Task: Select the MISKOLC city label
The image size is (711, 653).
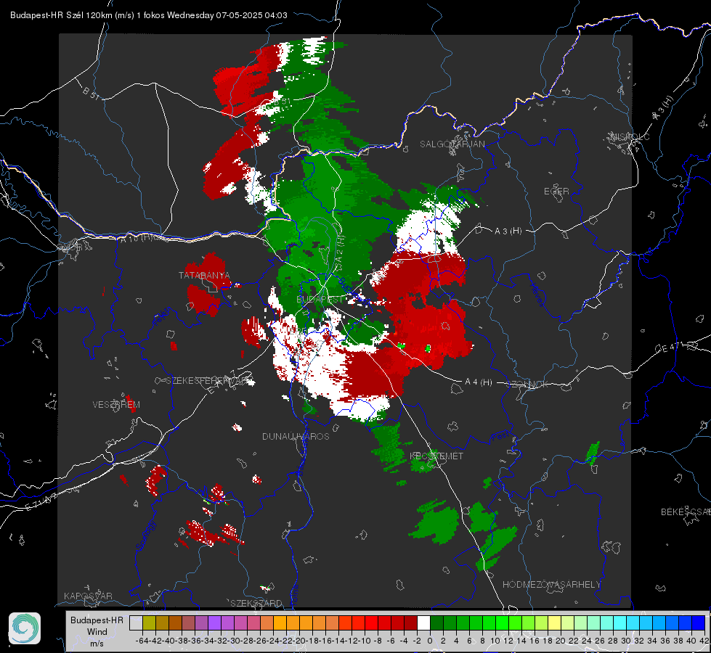Action: tap(630, 136)
